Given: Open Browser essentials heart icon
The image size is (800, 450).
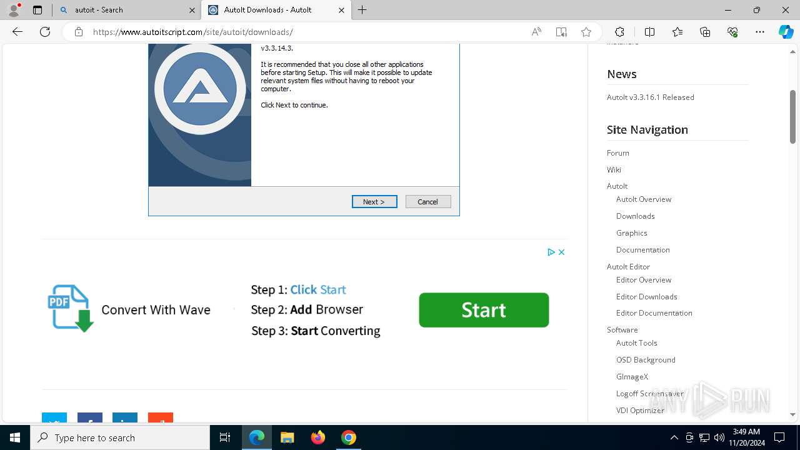Looking at the screenshot, I should coord(732,32).
